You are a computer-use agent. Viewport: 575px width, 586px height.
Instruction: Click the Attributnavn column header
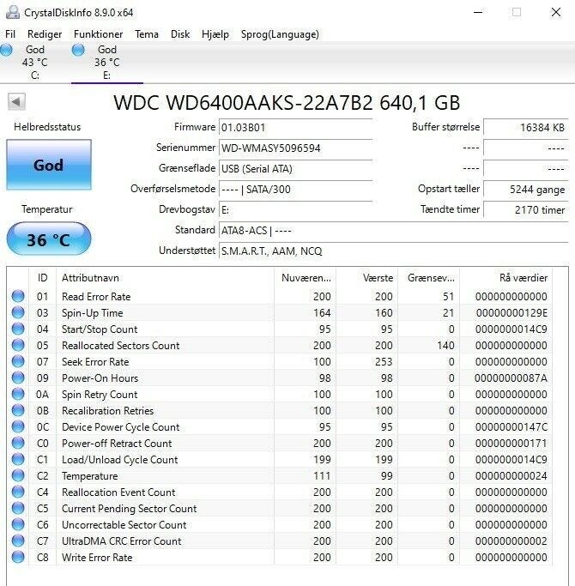point(165,278)
